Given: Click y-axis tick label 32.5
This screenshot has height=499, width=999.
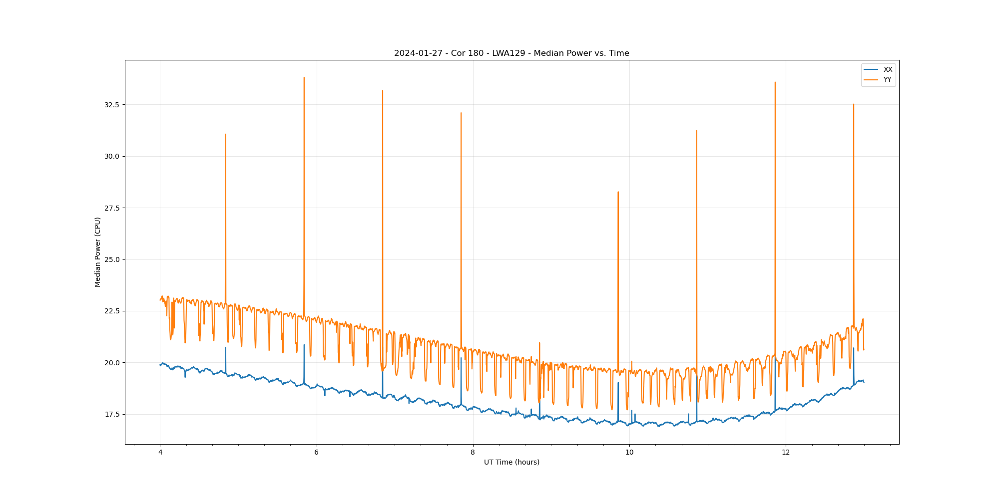Looking at the screenshot, I should coord(112,105).
